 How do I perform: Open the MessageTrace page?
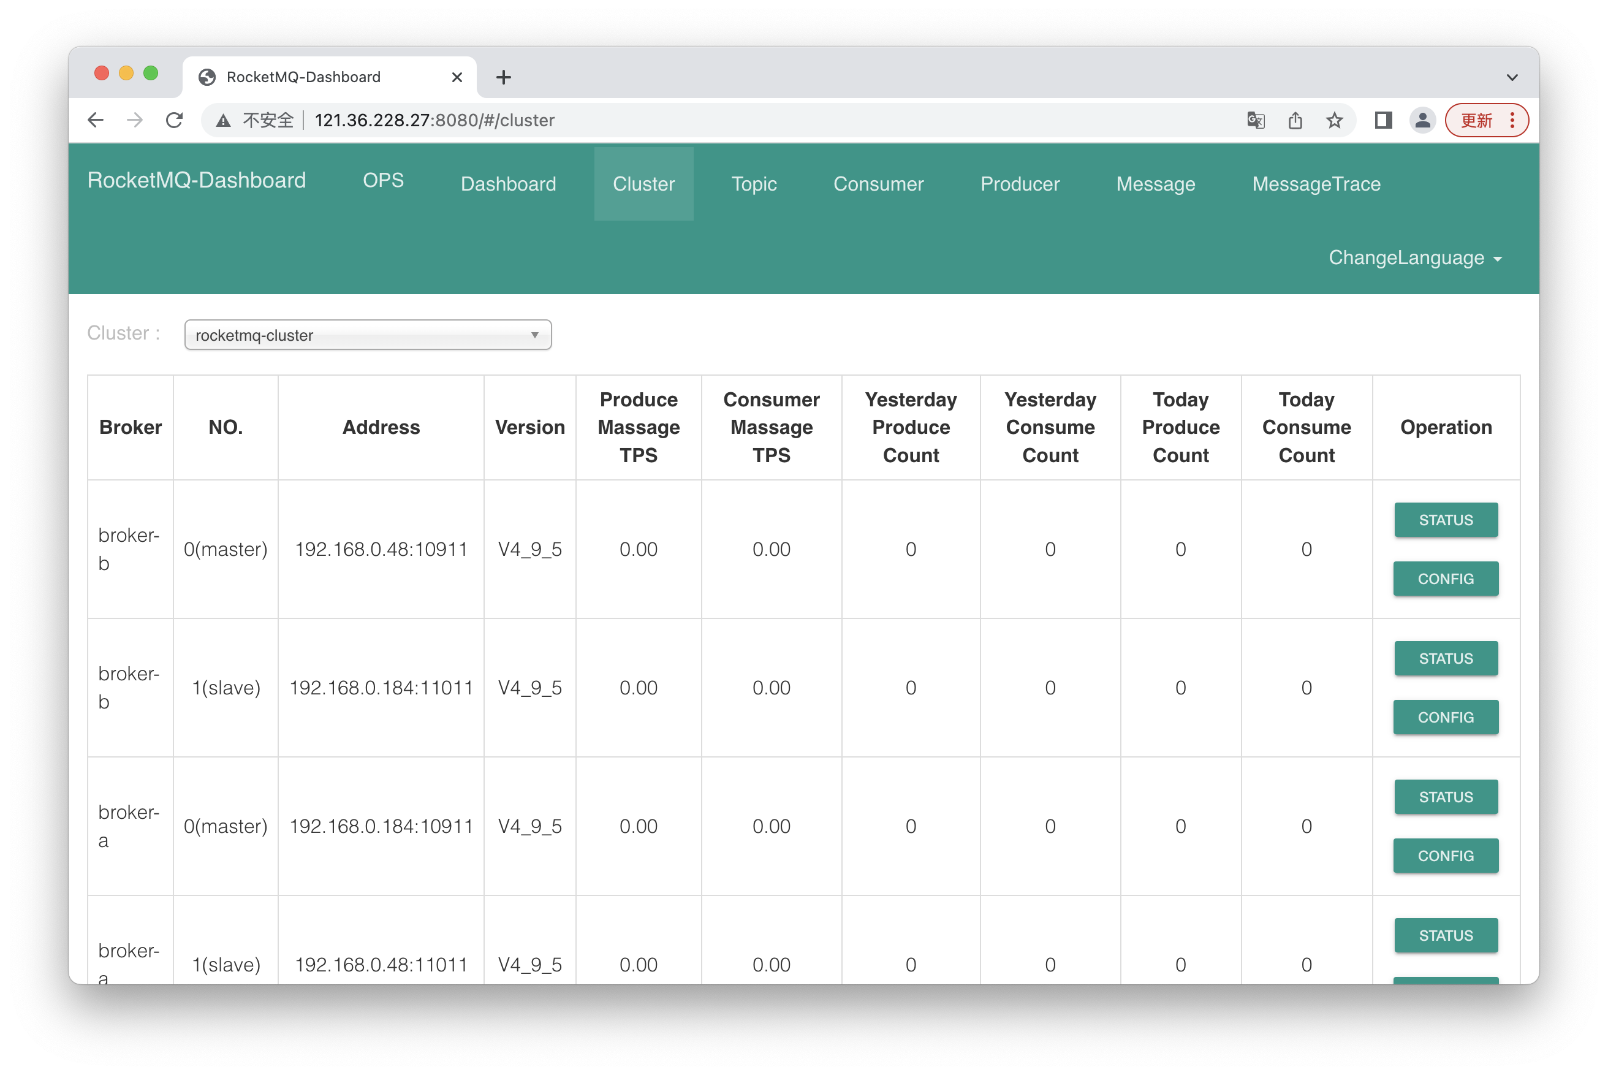1316,184
